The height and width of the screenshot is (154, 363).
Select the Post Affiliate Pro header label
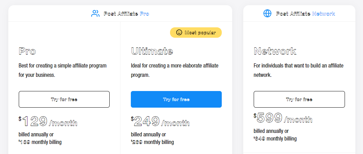(126, 13)
